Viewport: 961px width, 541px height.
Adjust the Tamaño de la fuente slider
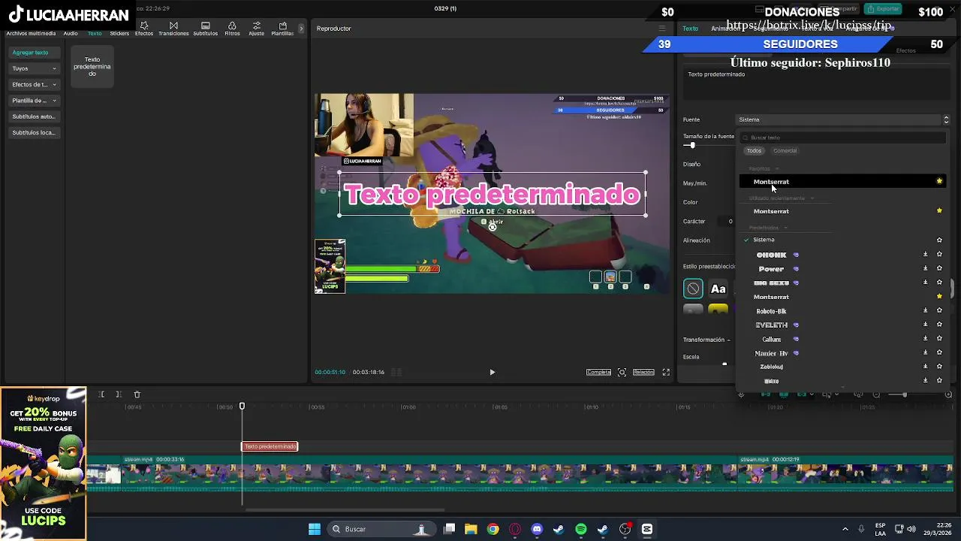(x=692, y=145)
